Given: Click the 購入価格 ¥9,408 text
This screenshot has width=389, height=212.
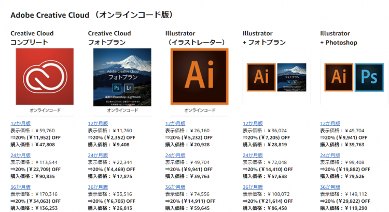Looking at the screenshot, I should point(109,145).
